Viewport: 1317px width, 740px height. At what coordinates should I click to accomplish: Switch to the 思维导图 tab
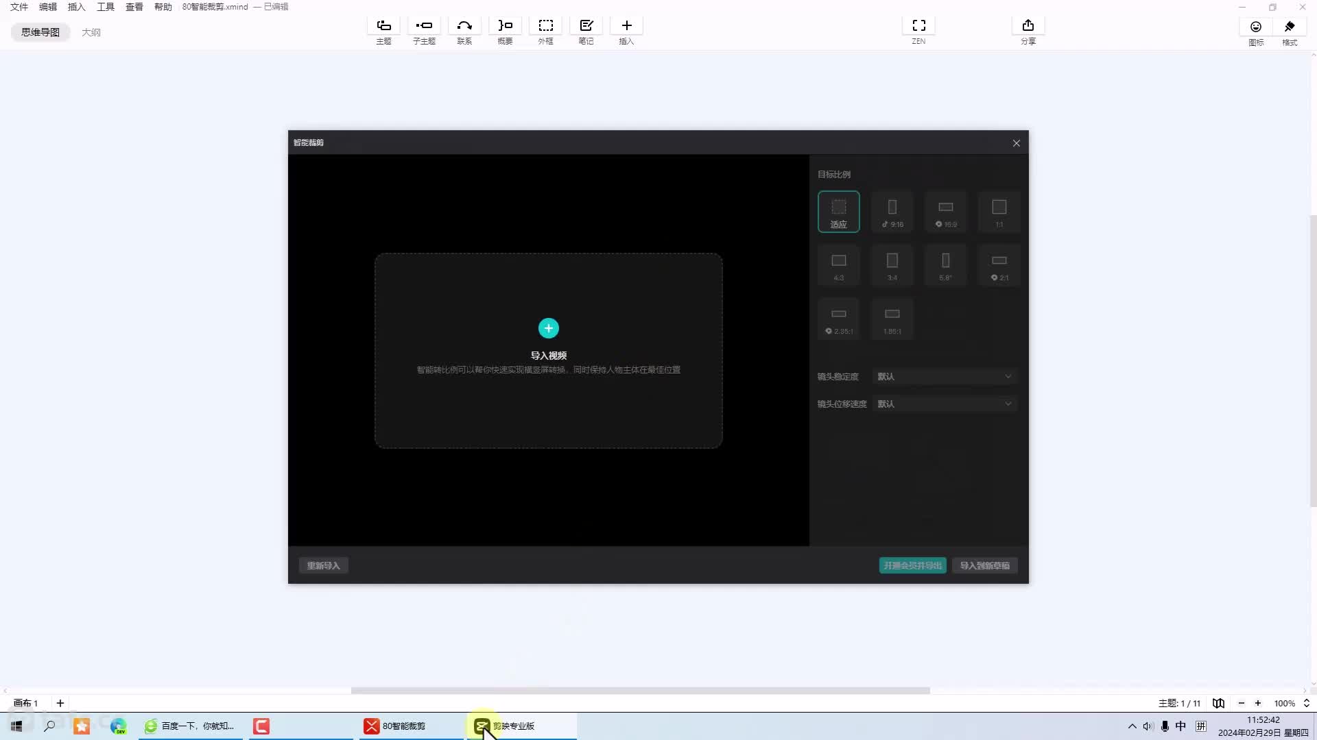(x=40, y=32)
